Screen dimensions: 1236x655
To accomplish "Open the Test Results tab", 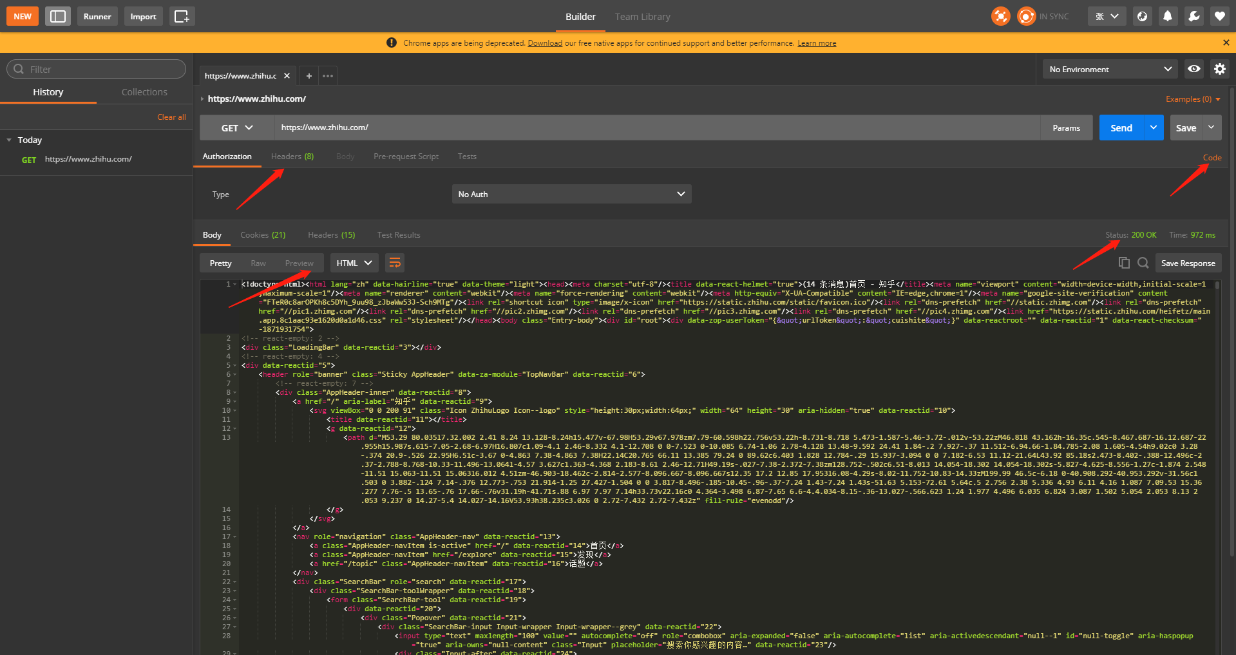I will (x=399, y=235).
